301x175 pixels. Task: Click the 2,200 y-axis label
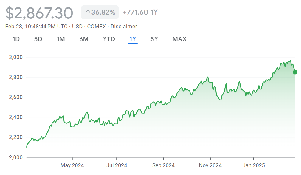click(x=16, y=137)
